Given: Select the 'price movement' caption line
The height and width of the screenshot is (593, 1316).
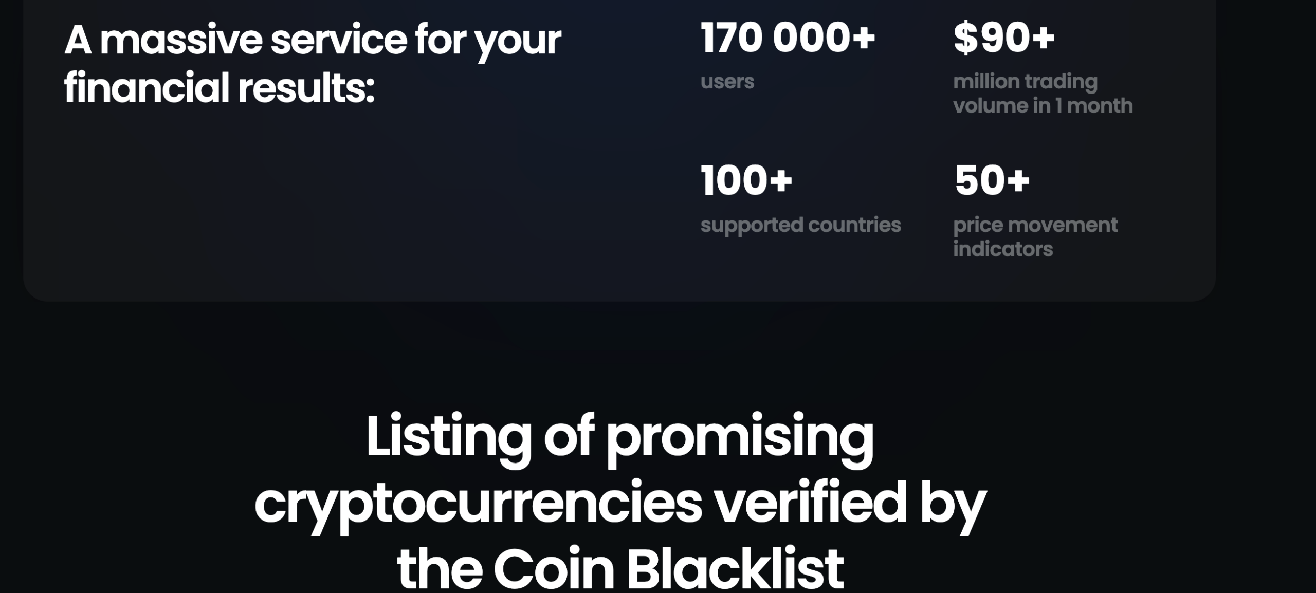Looking at the screenshot, I should tap(1035, 226).
